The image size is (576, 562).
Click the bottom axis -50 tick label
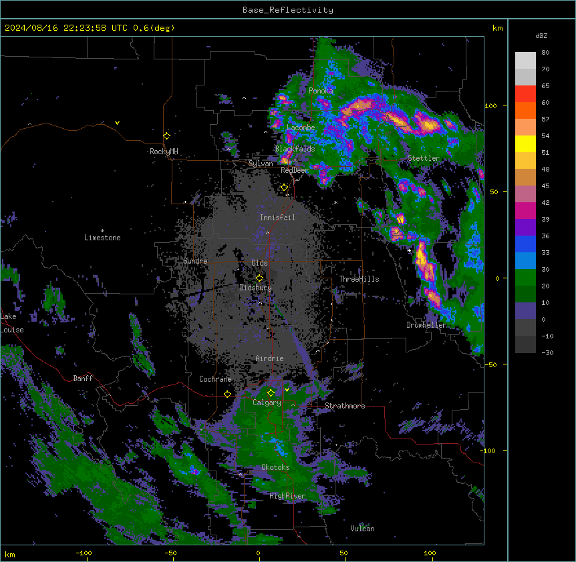click(170, 553)
